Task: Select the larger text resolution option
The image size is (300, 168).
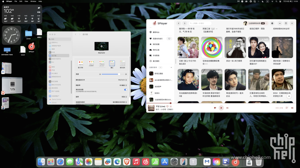Action: [x=81, y=64]
